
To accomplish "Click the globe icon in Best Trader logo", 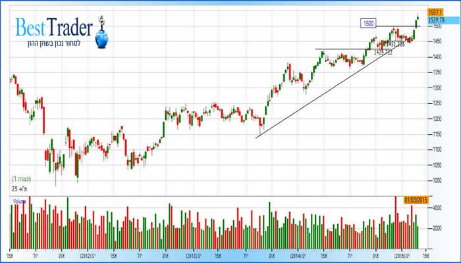I will click(101, 39).
